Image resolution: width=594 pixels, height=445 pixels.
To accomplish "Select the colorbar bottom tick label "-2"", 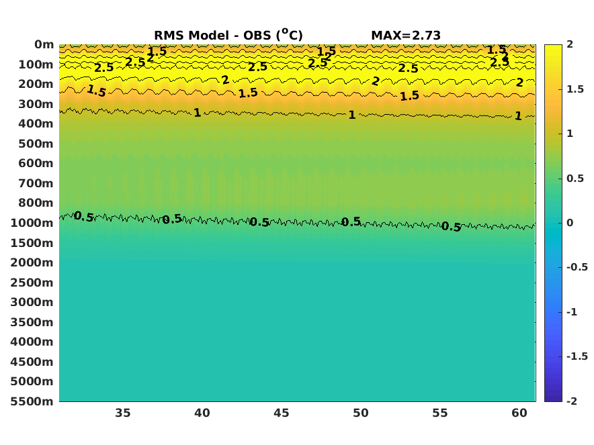I will click(572, 401).
